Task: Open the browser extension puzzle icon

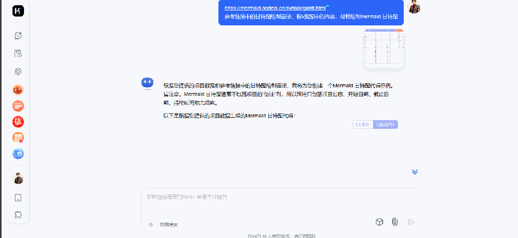Action: (18, 215)
